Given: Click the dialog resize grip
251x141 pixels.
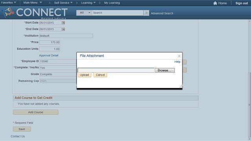Looking at the screenshot, I should point(181,87).
